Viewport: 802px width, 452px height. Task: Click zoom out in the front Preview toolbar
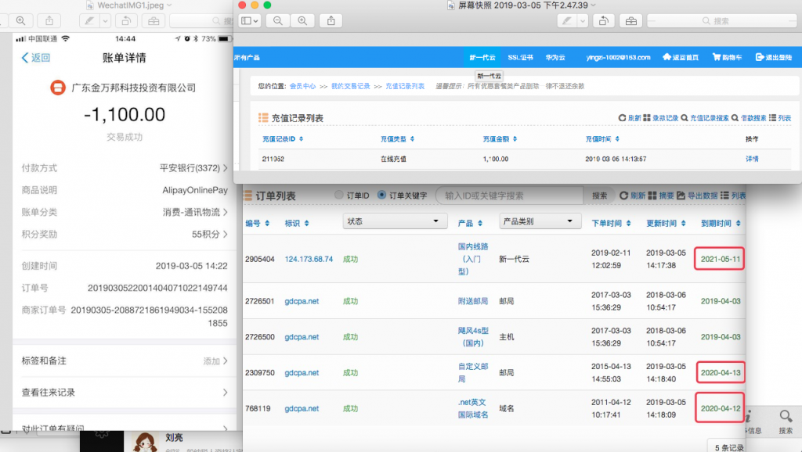click(277, 21)
